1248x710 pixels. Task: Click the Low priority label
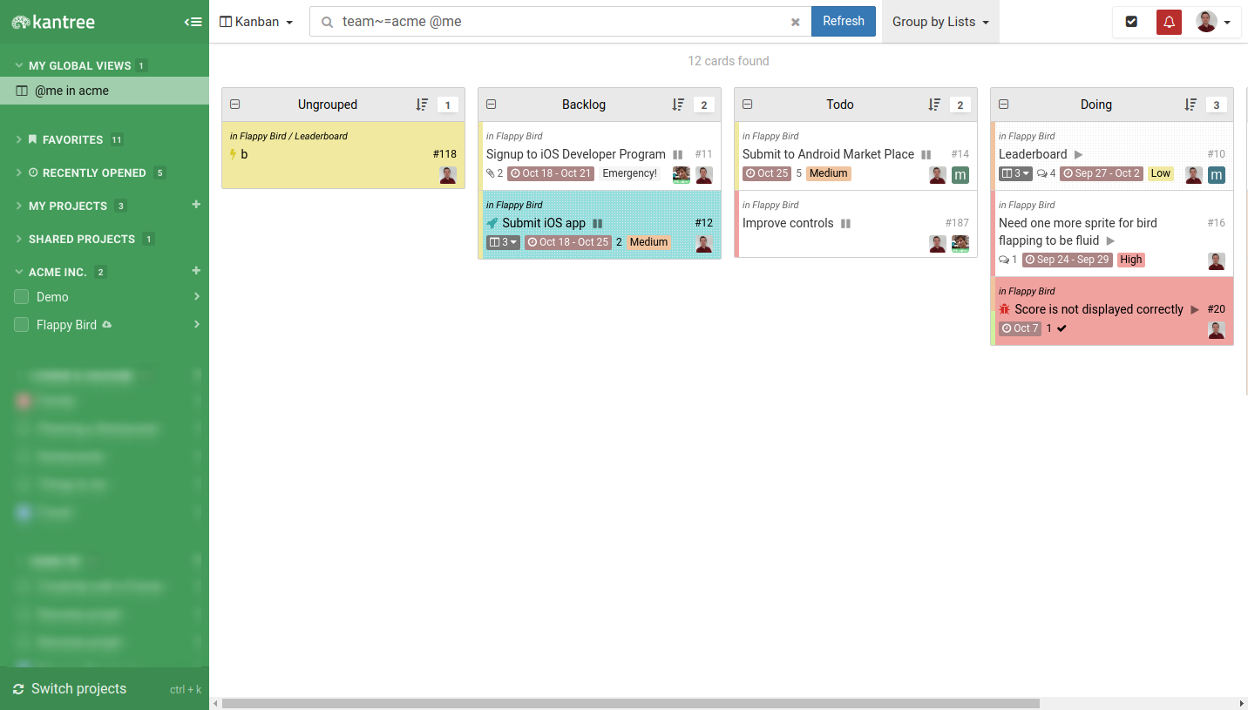click(1161, 173)
